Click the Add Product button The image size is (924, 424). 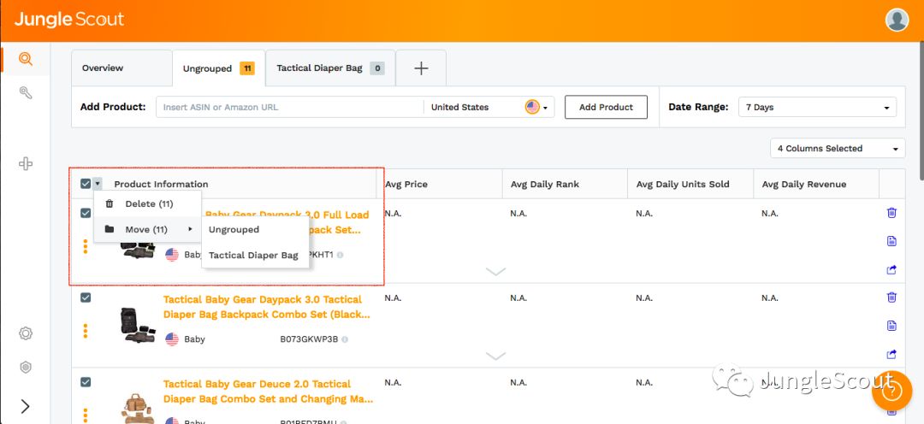606,107
